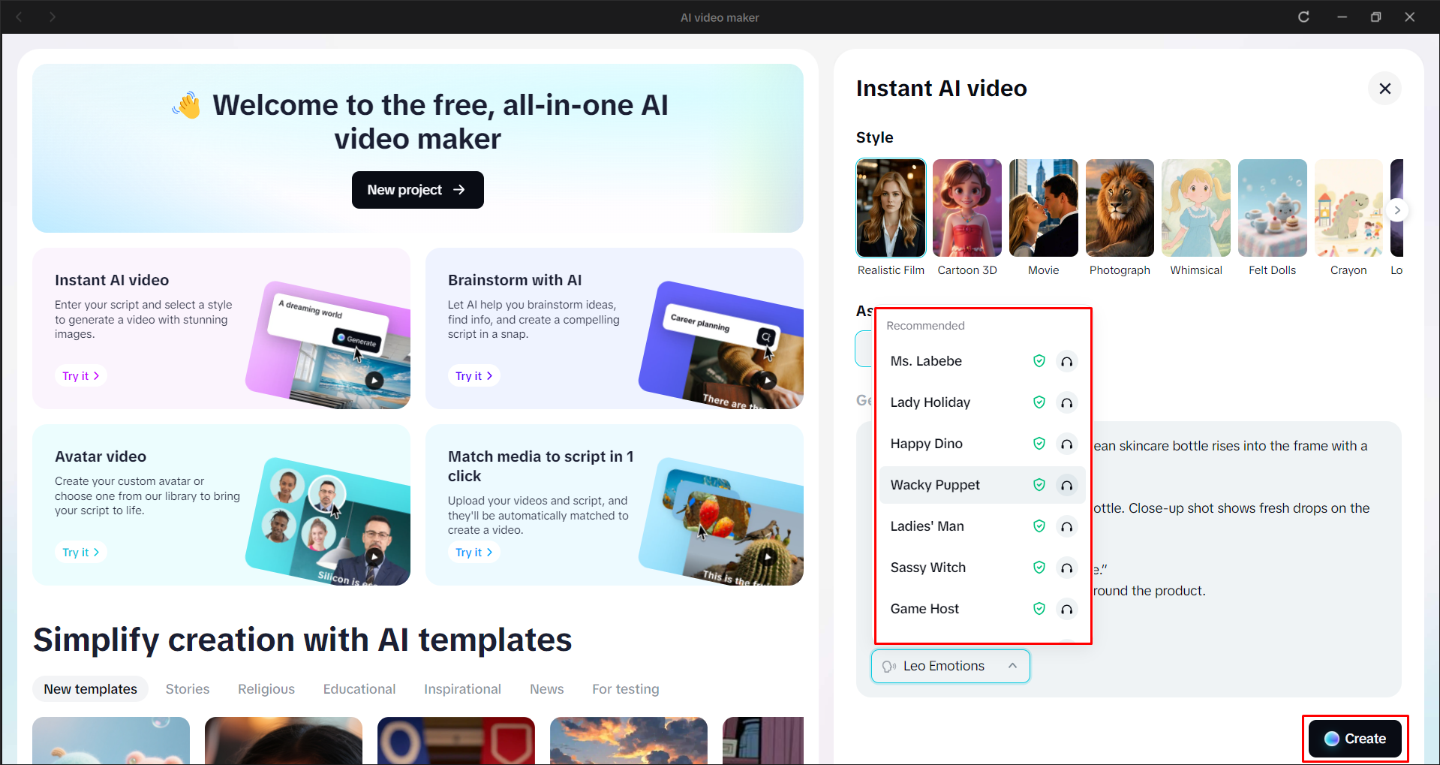Play the Avatar video preview clip
1440x765 pixels.
click(374, 557)
